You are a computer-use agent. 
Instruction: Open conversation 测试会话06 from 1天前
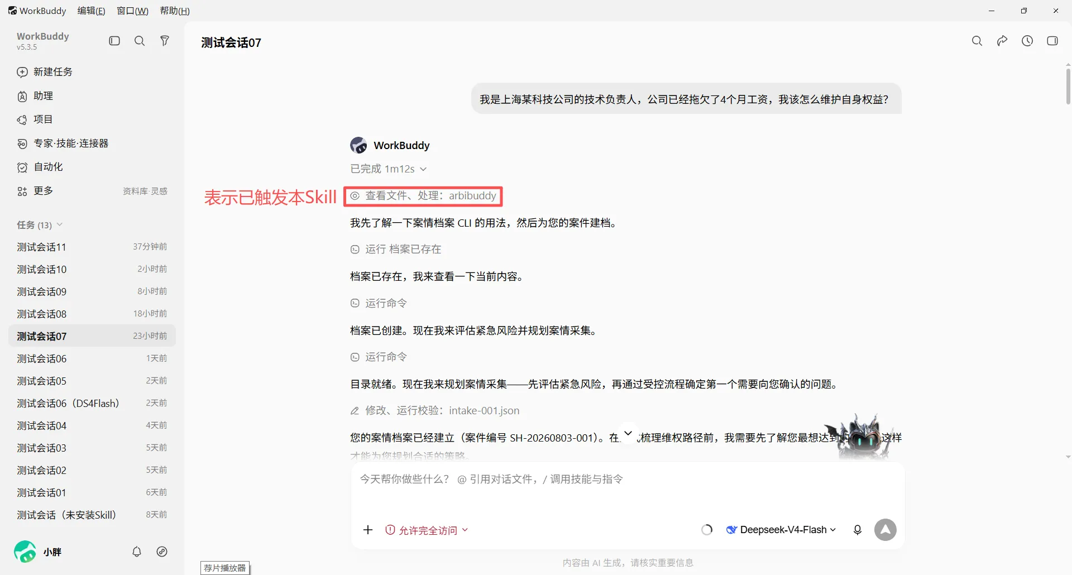click(92, 358)
